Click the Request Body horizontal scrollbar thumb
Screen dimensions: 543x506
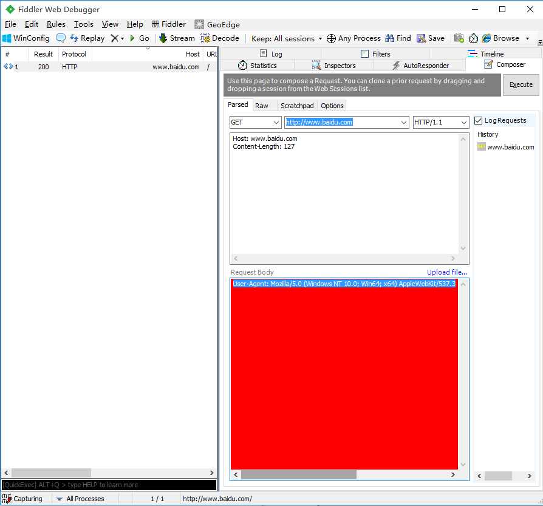click(298, 474)
